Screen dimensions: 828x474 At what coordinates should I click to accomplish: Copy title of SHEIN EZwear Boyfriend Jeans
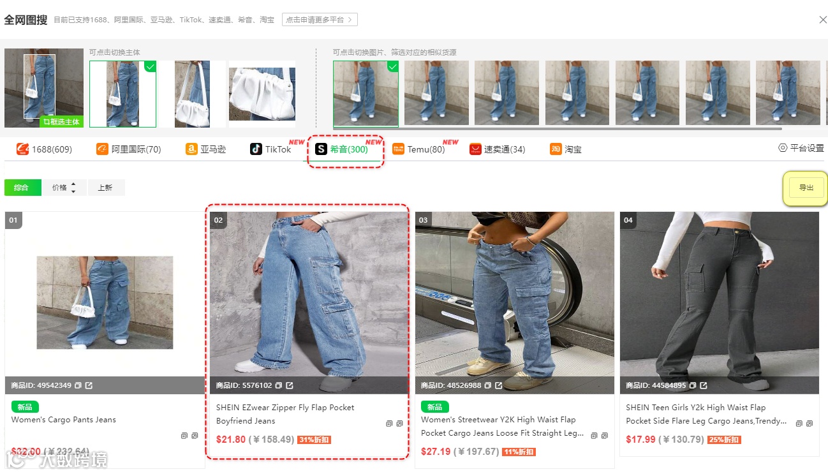(x=389, y=424)
